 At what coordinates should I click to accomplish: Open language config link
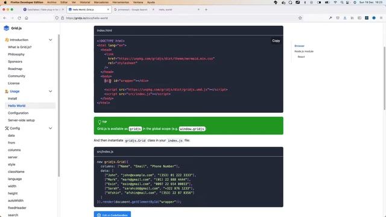14,179
